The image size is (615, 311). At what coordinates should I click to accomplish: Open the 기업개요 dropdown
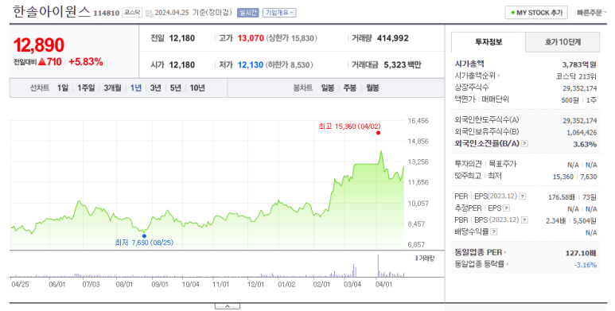(279, 13)
